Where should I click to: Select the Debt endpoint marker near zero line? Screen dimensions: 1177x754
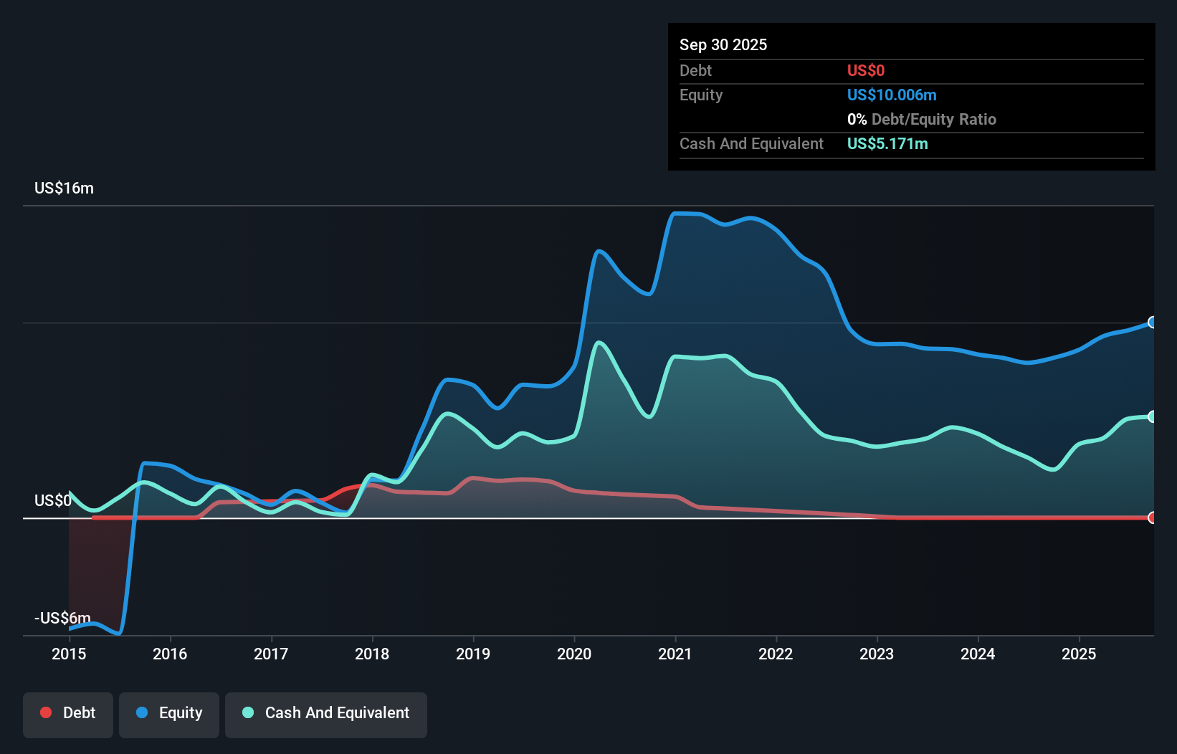pos(1151,516)
